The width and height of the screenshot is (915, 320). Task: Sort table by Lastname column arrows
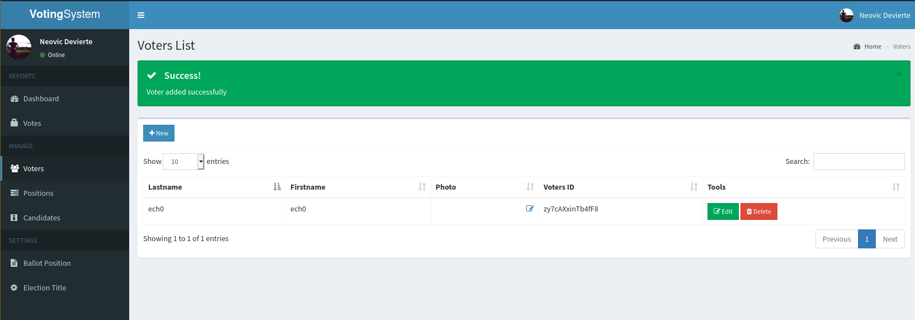(x=277, y=187)
